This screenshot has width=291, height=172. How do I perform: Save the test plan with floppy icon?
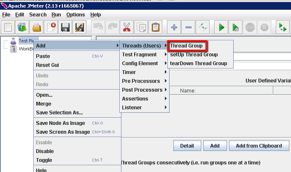65,27
